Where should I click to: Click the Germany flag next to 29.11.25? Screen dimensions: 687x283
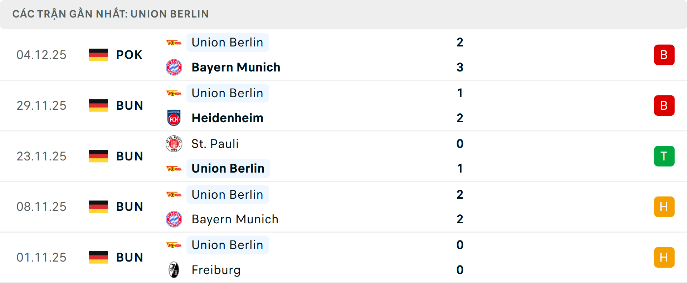[98, 105]
